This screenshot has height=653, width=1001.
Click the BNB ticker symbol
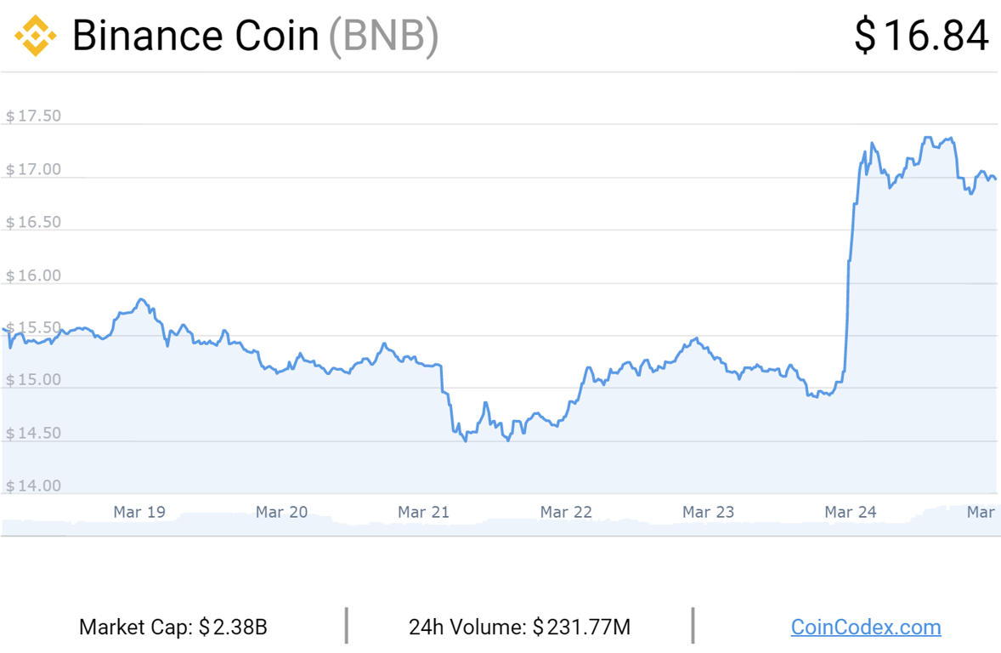click(x=383, y=36)
